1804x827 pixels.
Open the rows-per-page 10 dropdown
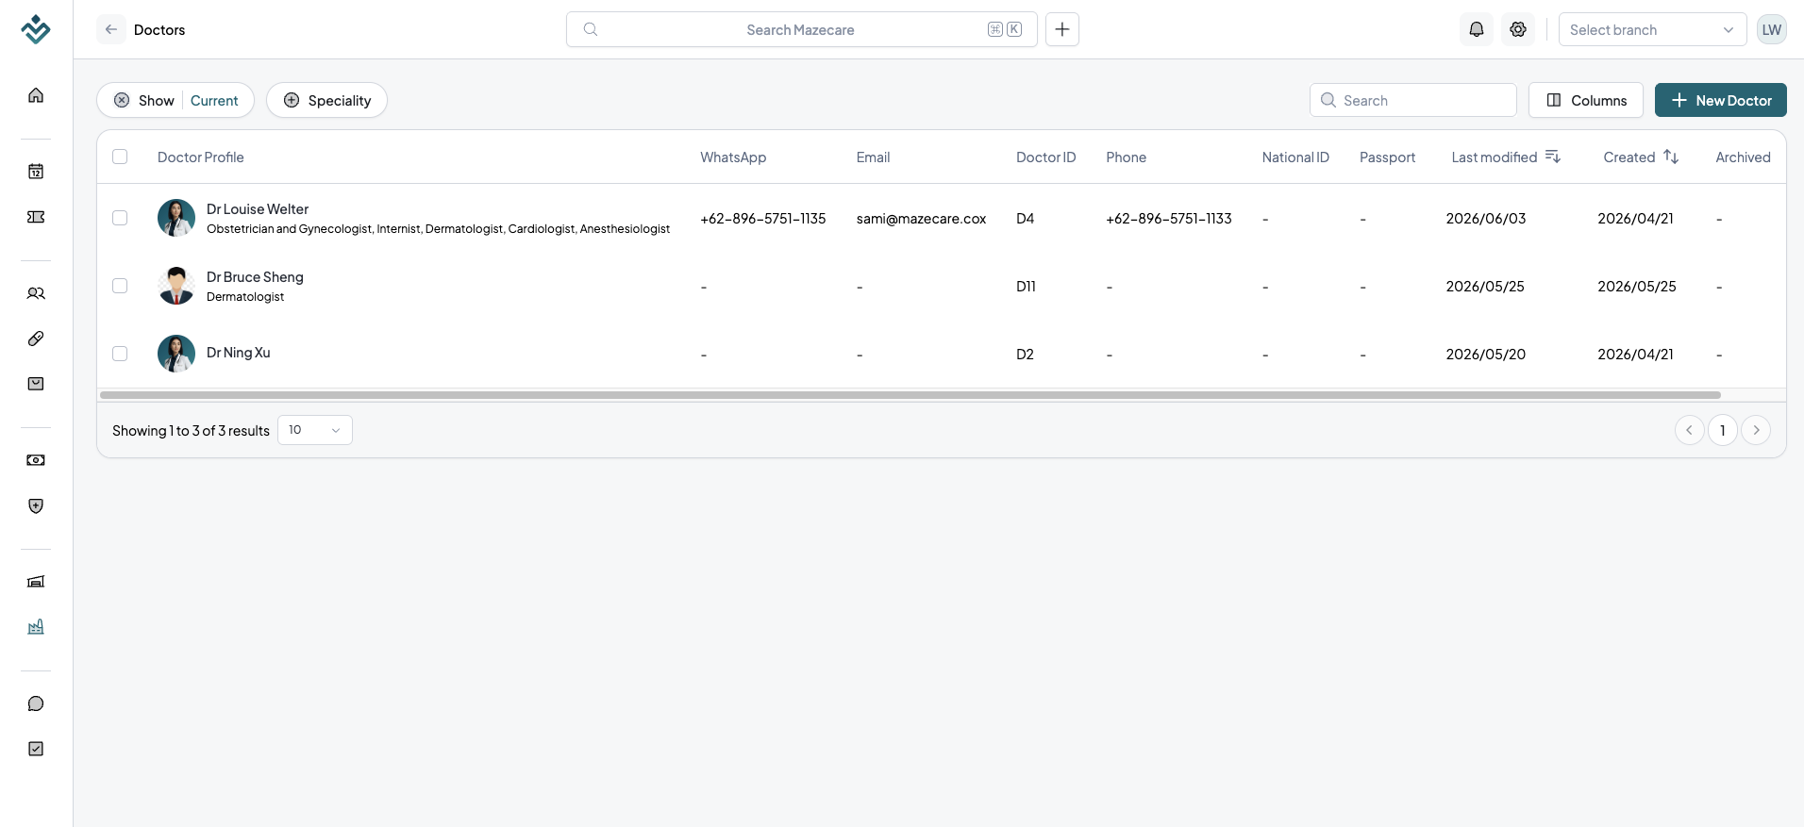coord(315,430)
